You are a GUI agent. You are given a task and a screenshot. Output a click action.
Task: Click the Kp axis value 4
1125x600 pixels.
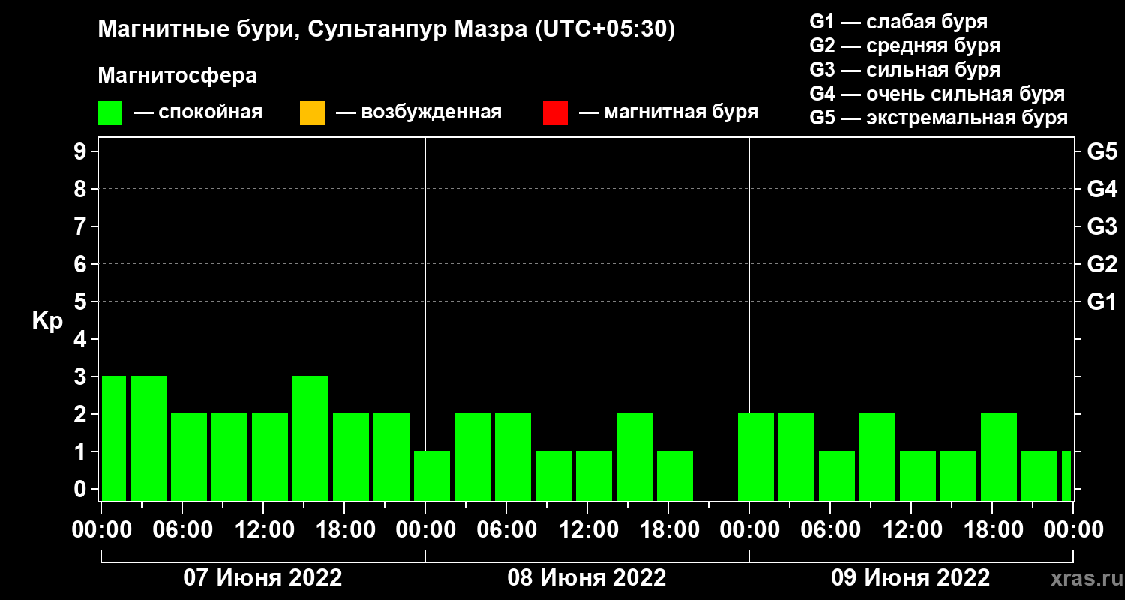pos(82,339)
